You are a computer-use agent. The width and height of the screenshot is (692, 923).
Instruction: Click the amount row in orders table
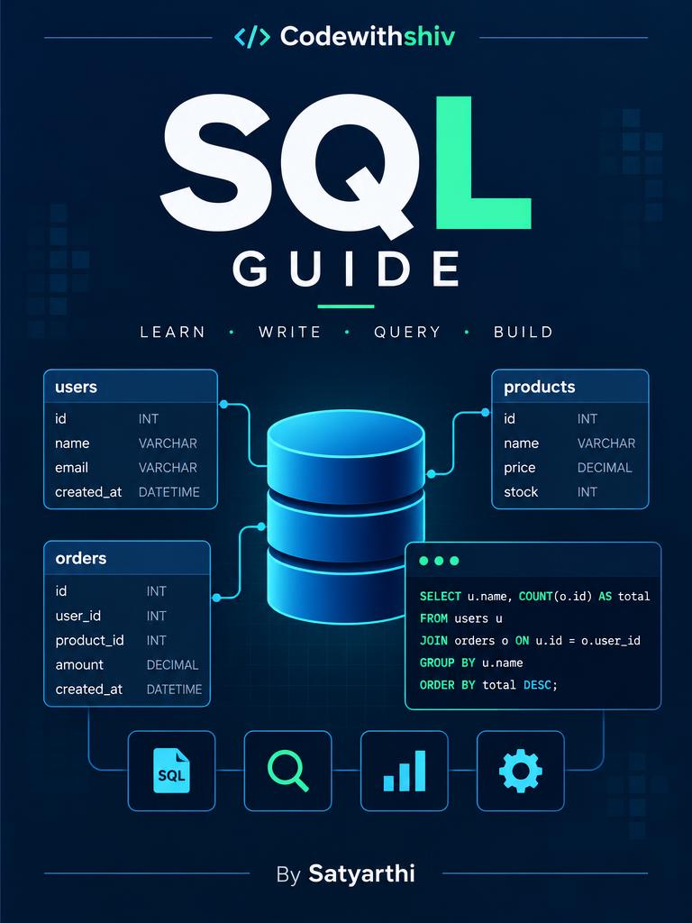click(126, 664)
